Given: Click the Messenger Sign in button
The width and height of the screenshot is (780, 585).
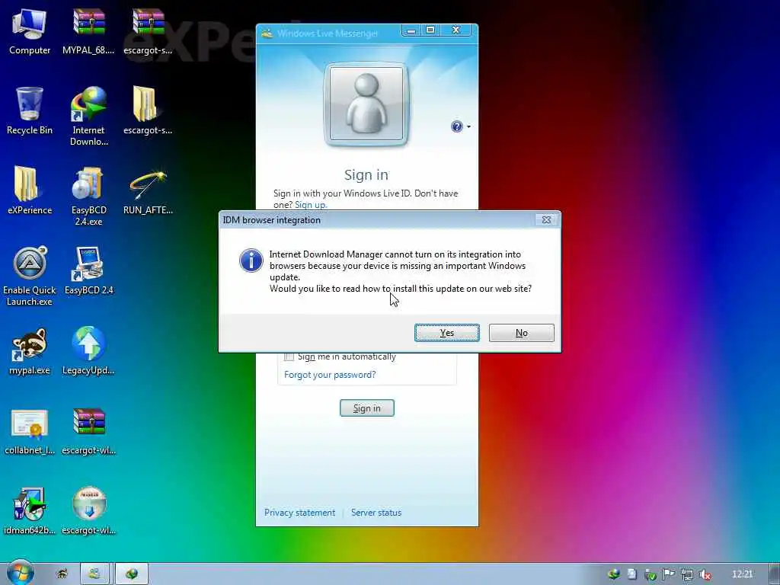Looking at the screenshot, I should [366, 408].
